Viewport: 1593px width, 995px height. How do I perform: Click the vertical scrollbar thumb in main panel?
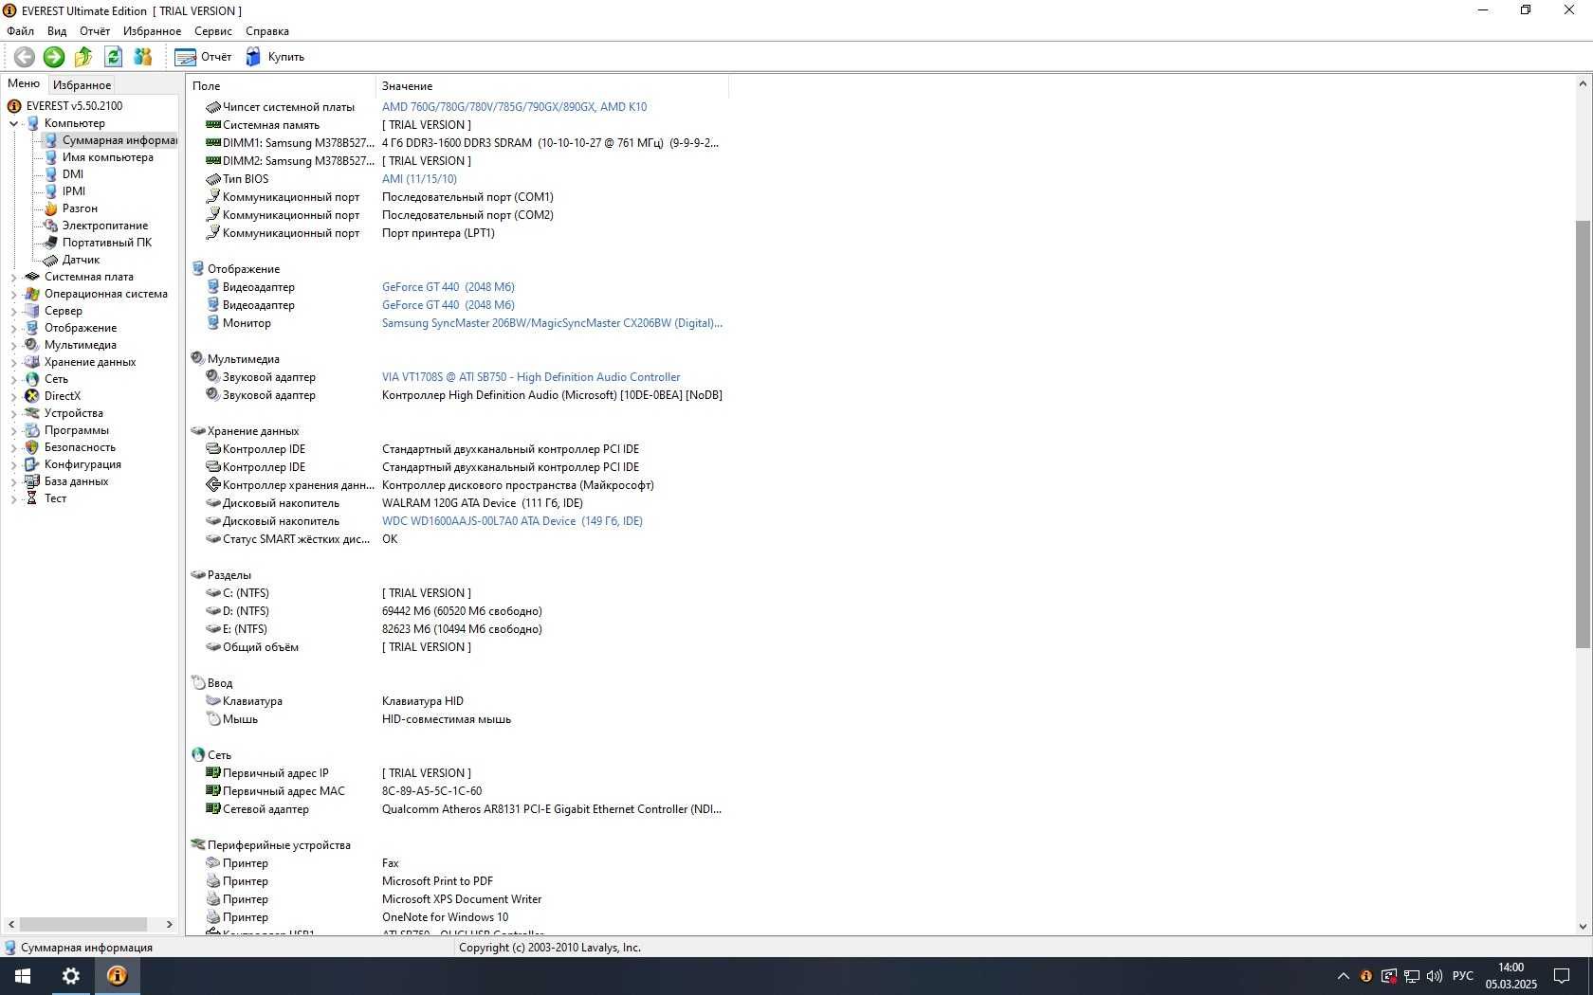(x=1583, y=434)
